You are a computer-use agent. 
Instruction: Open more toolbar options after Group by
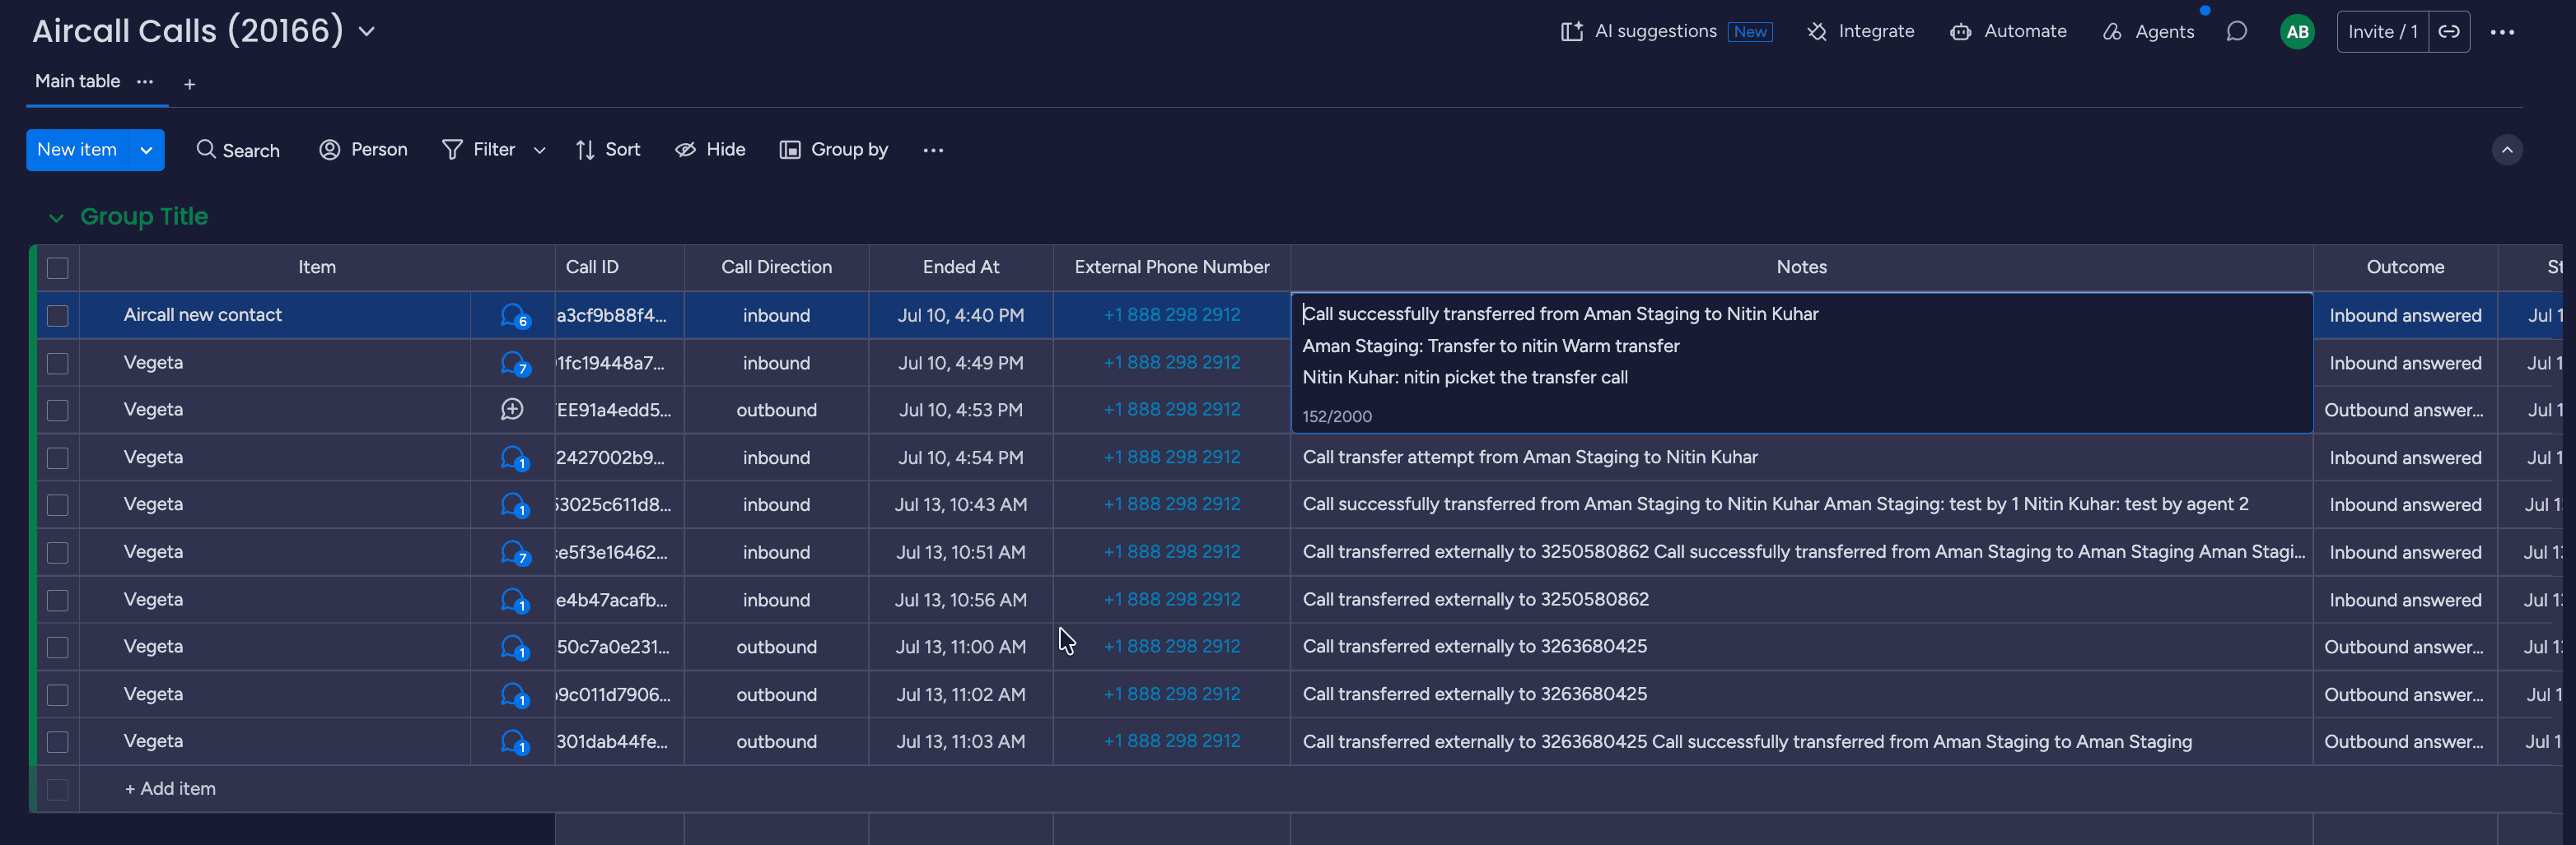pyautogui.click(x=933, y=150)
